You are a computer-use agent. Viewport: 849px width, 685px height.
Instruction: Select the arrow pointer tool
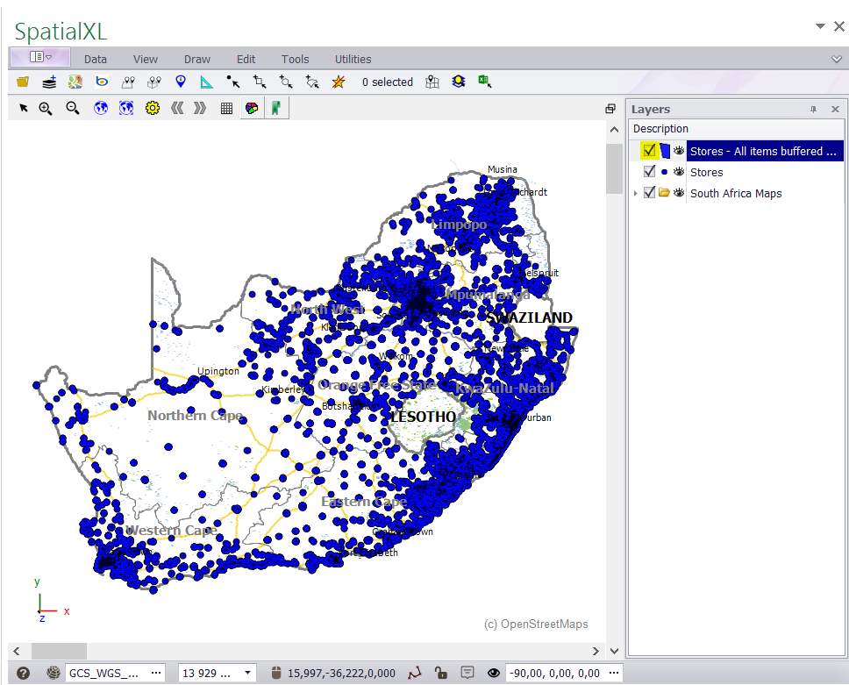[24, 108]
